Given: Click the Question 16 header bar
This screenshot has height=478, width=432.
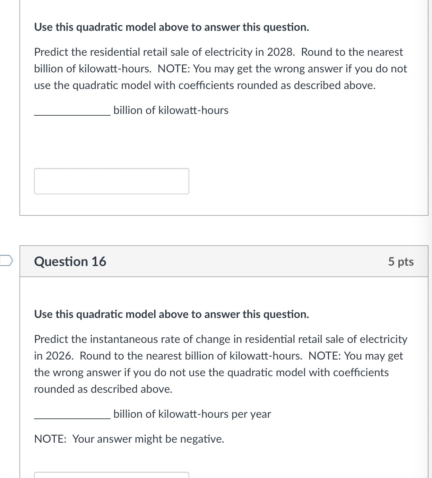Looking at the screenshot, I should coord(225,261).
